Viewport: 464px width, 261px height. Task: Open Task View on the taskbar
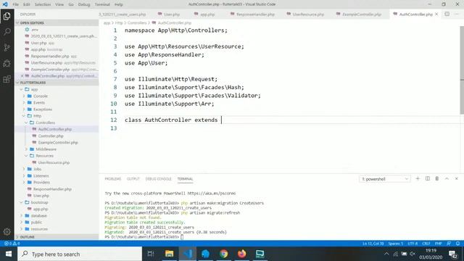(x=151, y=254)
